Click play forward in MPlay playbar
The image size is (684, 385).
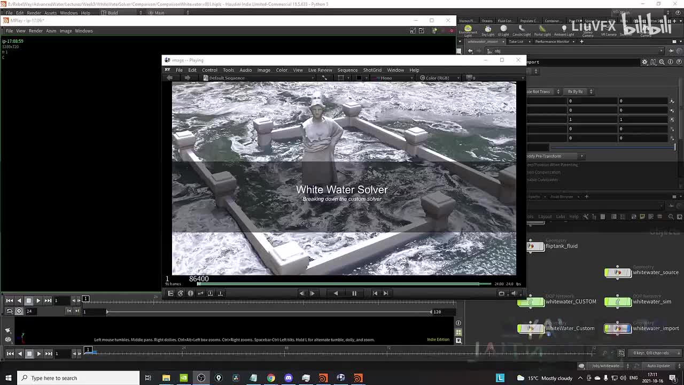[38, 301]
